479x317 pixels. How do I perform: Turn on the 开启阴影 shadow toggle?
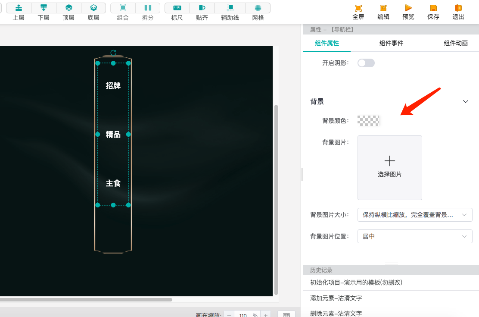pyautogui.click(x=366, y=63)
